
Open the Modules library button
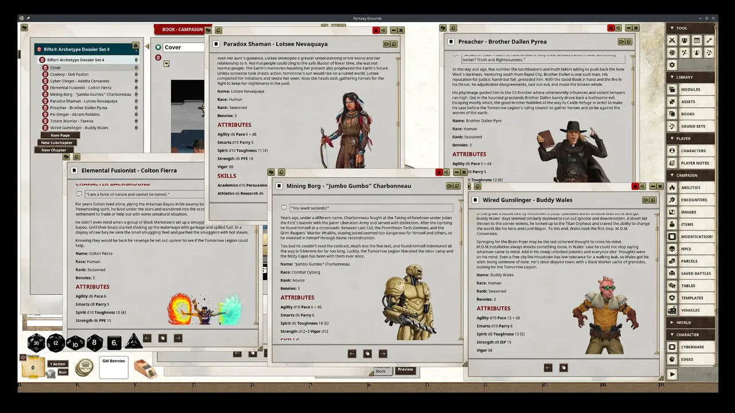(691, 89)
